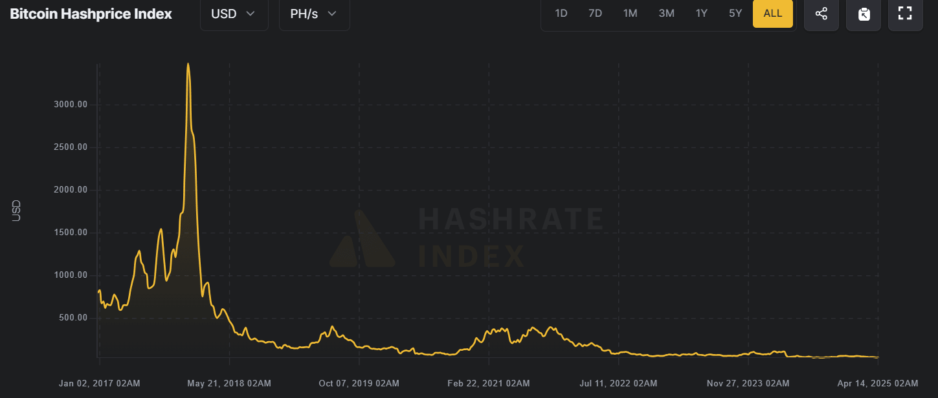Select the 3M time range
Screen dimensions: 938x398
click(666, 14)
